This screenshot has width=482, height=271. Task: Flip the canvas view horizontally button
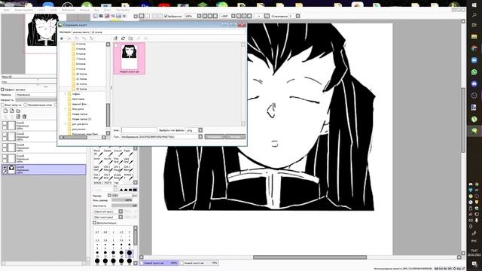[267, 16]
